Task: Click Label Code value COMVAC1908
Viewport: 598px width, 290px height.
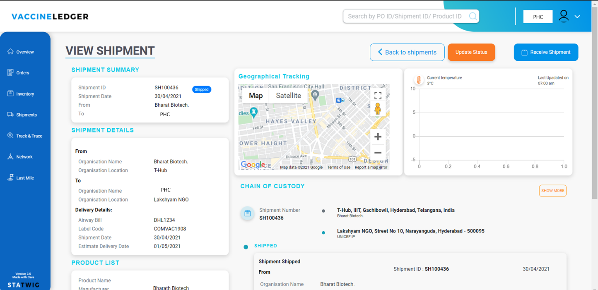Action: coord(170,229)
